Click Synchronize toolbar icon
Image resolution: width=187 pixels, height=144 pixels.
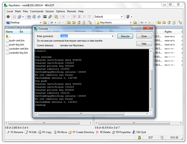[x=34, y=17]
